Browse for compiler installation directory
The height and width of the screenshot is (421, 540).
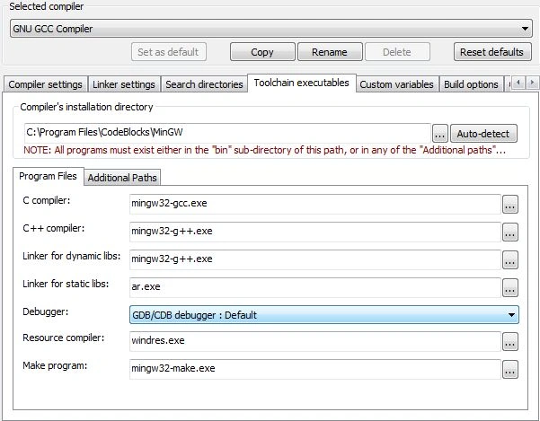click(439, 134)
